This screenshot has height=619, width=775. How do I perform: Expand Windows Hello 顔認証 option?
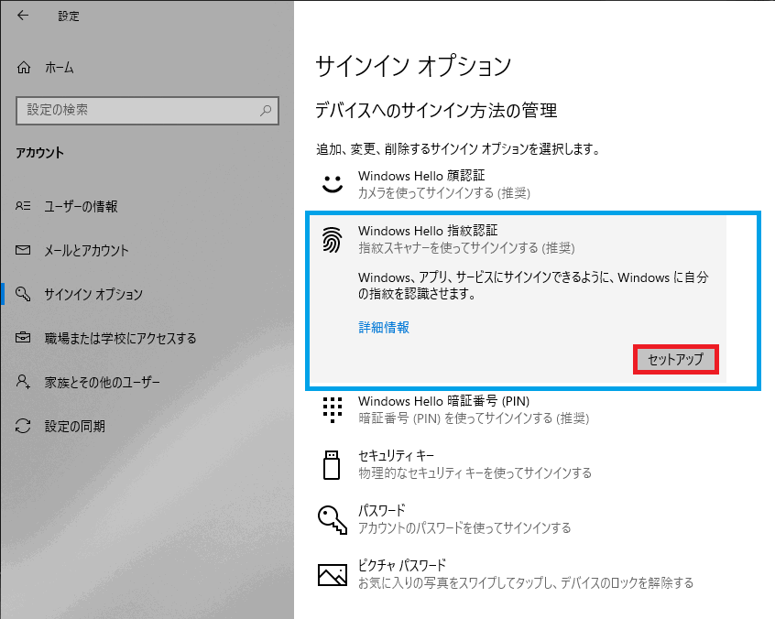pos(519,184)
